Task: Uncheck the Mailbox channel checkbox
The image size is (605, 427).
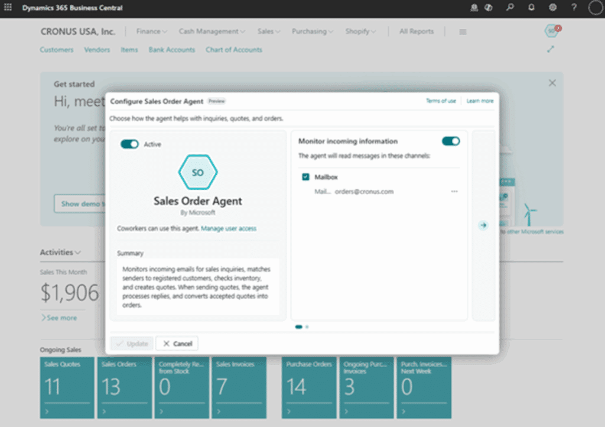Action: tap(305, 176)
